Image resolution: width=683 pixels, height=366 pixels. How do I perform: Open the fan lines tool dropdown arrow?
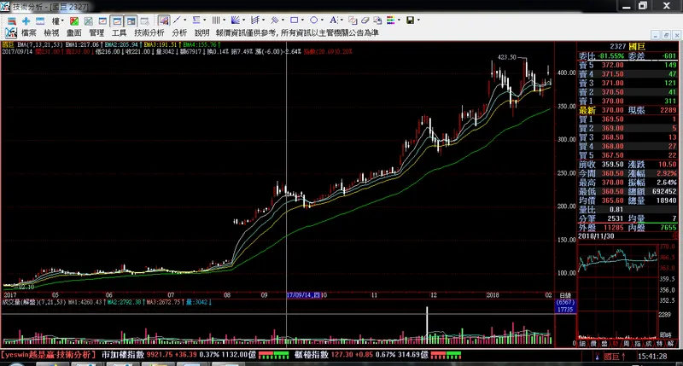pos(243,20)
